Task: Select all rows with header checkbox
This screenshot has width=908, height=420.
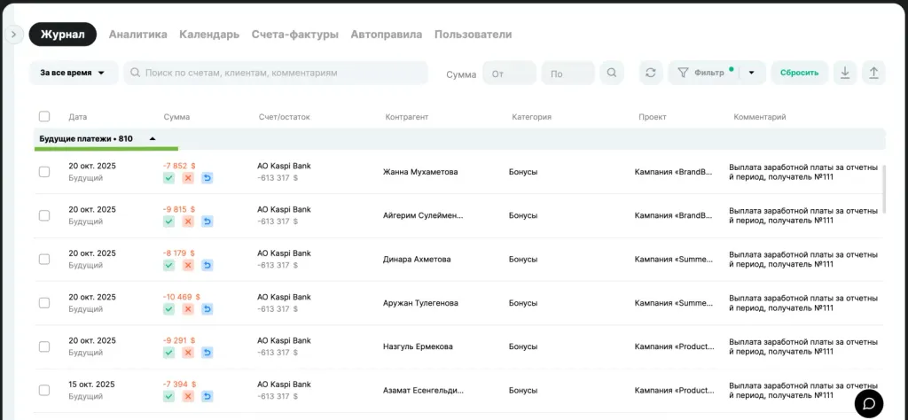Action: pos(44,116)
